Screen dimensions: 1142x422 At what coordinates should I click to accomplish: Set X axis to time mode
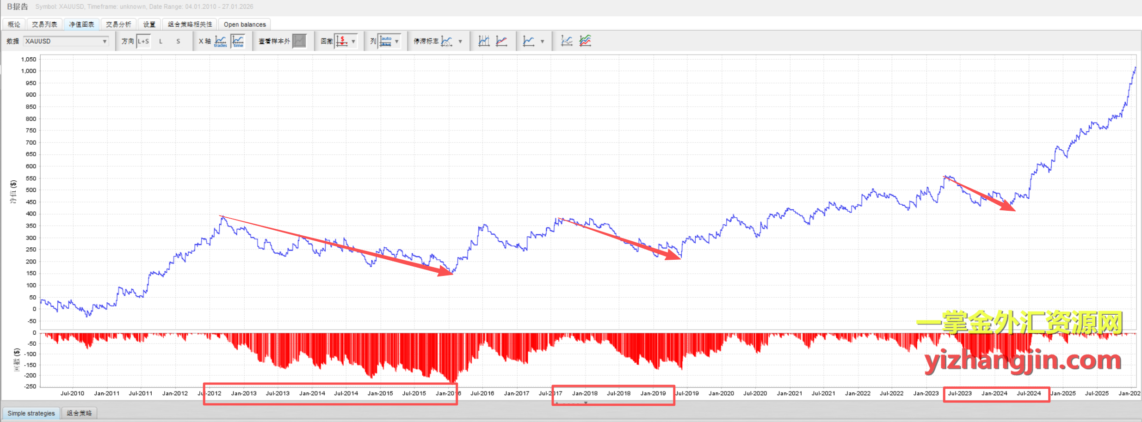pos(238,41)
